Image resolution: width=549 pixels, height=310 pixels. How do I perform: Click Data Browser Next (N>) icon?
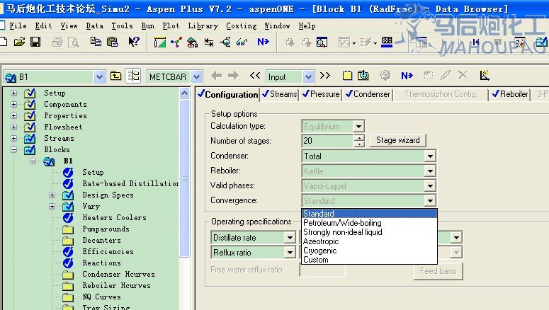407,76
